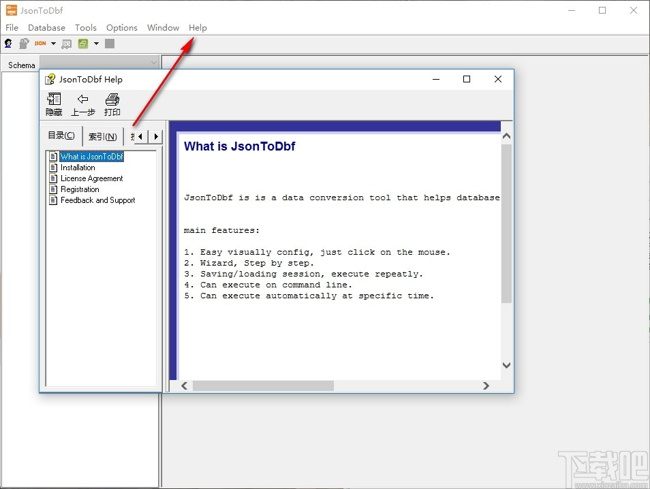Viewport: 650px width, 489px height.
Task: Click the orange JSON toolbar icon
Action: pyautogui.click(x=40, y=44)
